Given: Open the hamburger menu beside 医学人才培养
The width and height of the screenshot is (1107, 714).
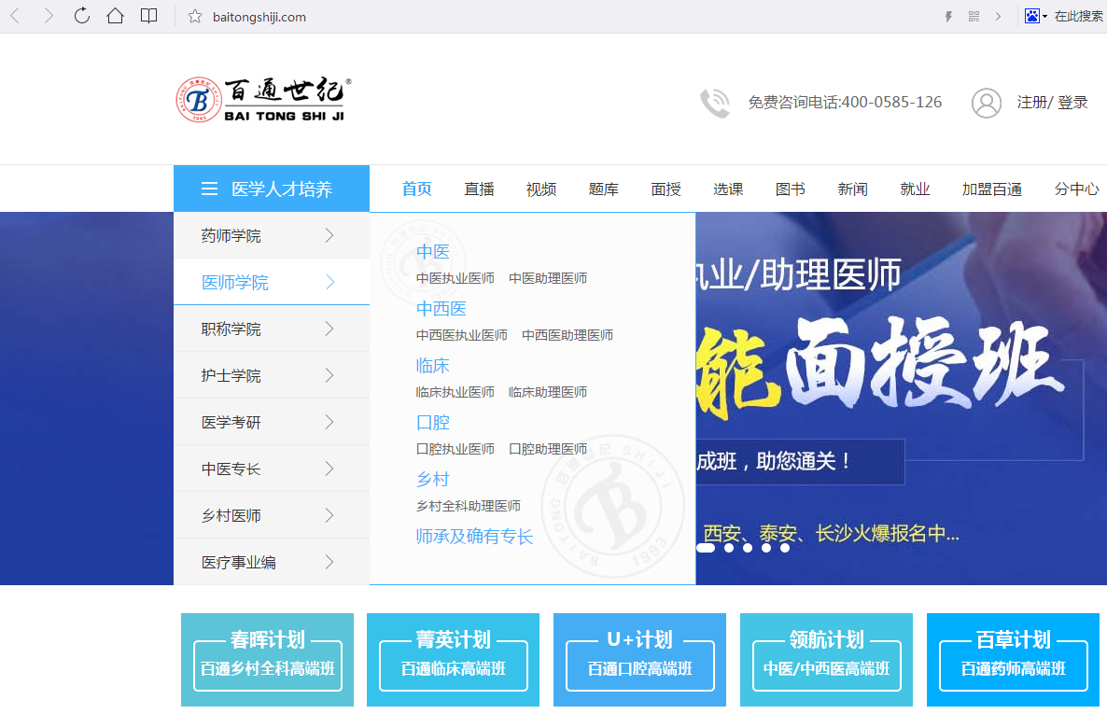Looking at the screenshot, I should [209, 189].
